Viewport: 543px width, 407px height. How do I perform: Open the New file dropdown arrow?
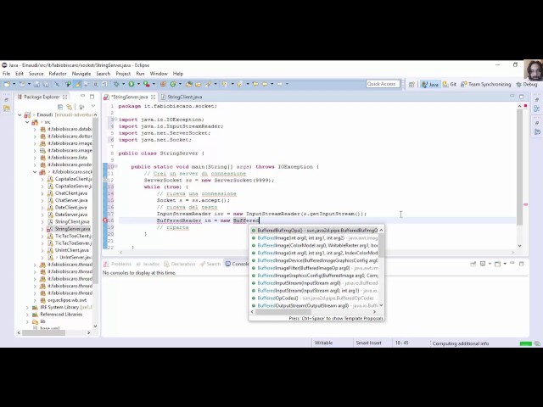click(14, 84)
